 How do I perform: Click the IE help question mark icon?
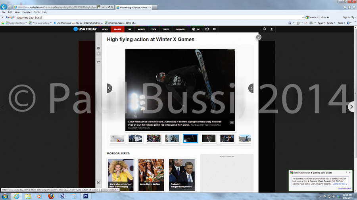[348, 23]
